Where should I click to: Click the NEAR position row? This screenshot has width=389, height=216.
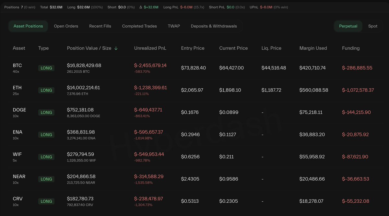[194, 179]
